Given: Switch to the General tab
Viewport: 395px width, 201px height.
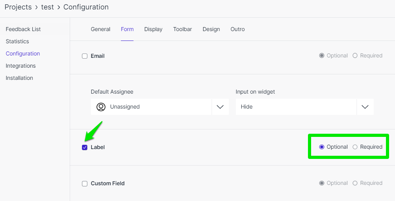Looking at the screenshot, I should (x=100, y=29).
